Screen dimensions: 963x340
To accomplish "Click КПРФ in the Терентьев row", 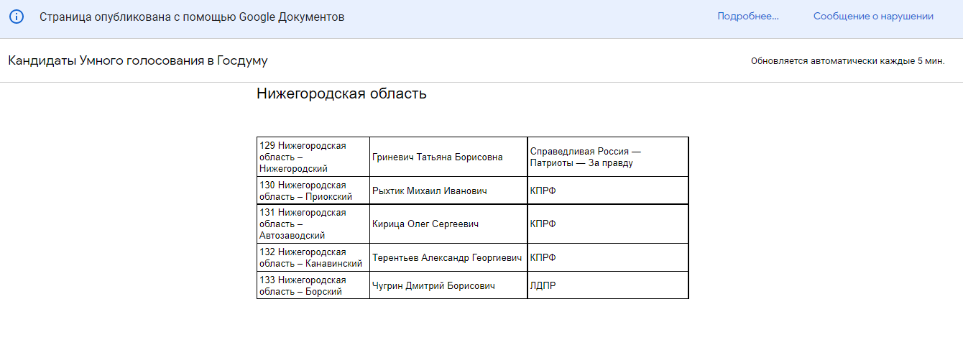I will (543, 257).
